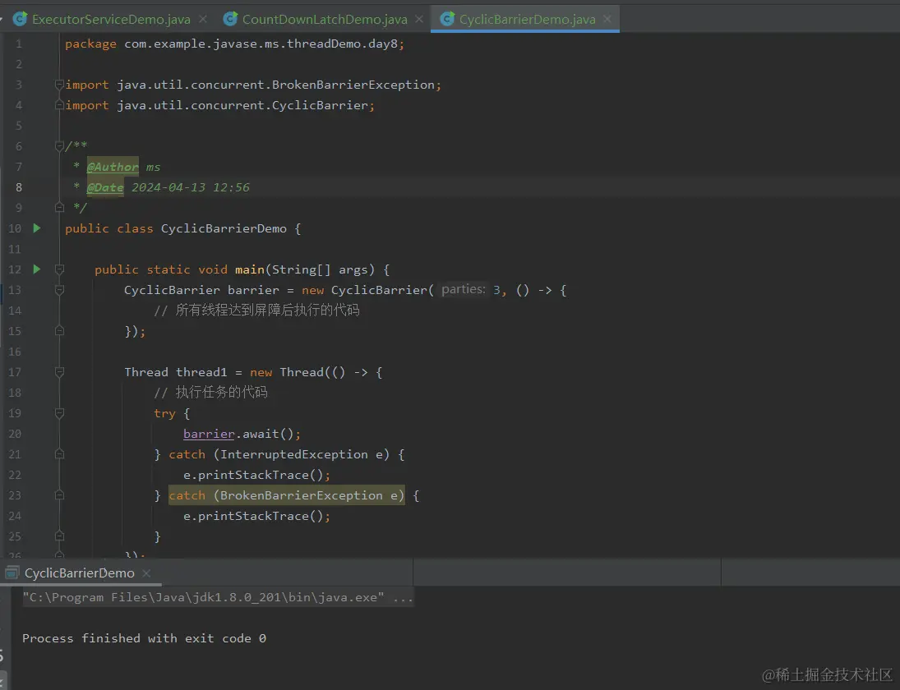Collapse the import block at line 3

[59, 85]
